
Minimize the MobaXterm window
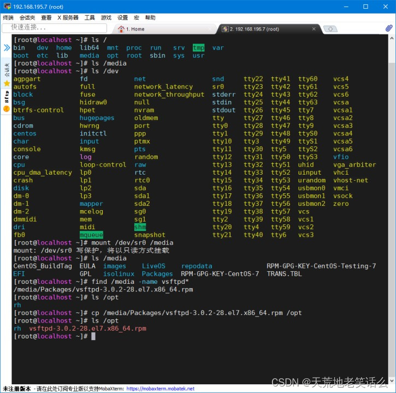(346, 7)
